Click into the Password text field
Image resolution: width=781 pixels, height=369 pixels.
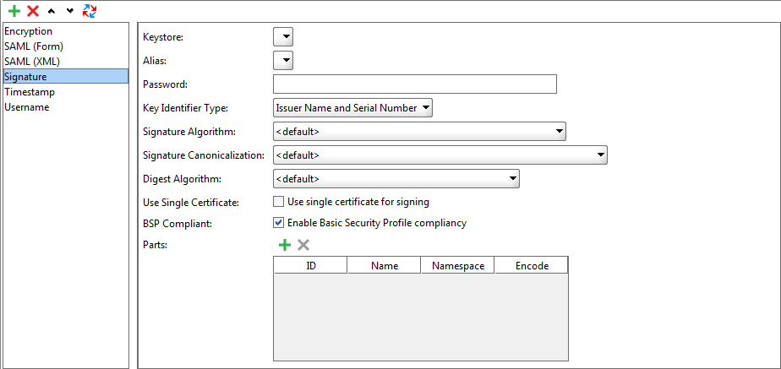tap(414, 84)
